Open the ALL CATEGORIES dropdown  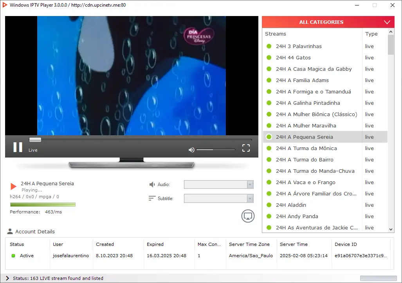(328, 22)
